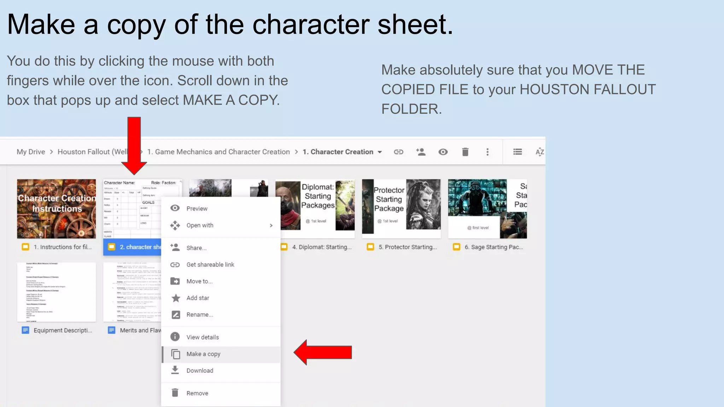Image resolution: width=724 pixels, height=407 pixels.
Task: Click the View details info icon
Action: (x=175, y=337)
